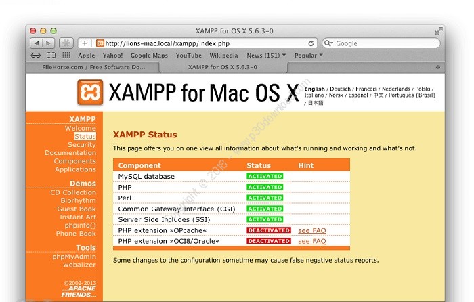Switch language to Norsk
Image resolution: width=474 pixels, height=302 pixels.
pyautogui.click(x=336, y=95)
